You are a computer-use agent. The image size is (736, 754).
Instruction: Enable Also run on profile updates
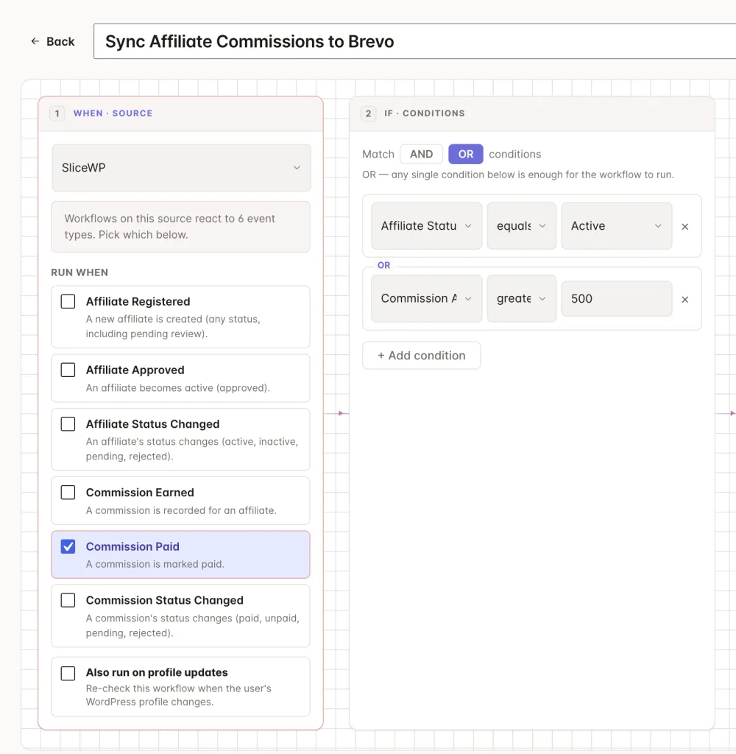coord(68,673)
